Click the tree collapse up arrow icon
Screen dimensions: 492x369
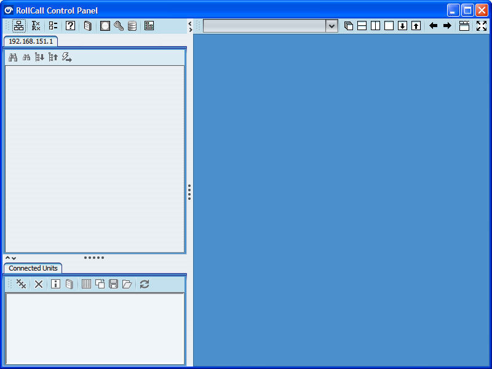53,57
